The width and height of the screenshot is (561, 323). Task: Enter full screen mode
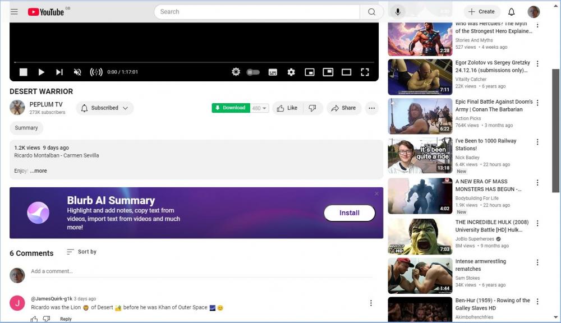click(x=365, y=72)
